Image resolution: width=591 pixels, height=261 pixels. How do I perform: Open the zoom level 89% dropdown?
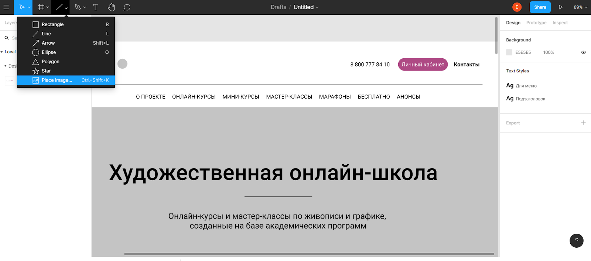580,7
